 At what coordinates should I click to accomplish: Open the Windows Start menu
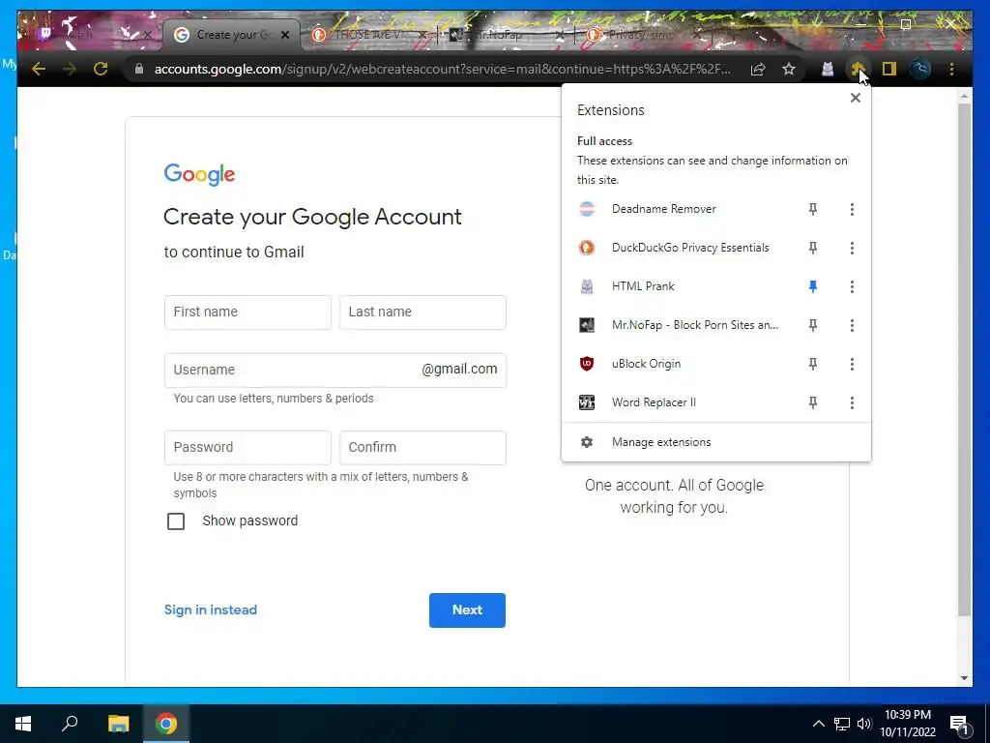pyautogui.click(x=23, y=724)
